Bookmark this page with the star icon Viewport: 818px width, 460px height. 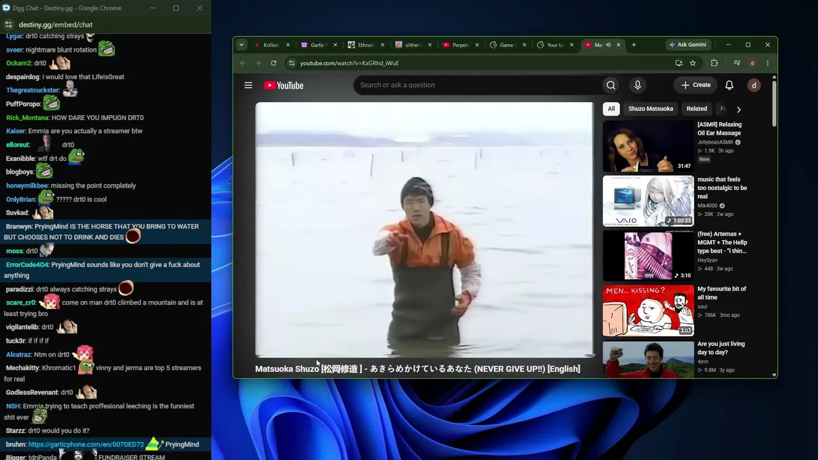693,63
